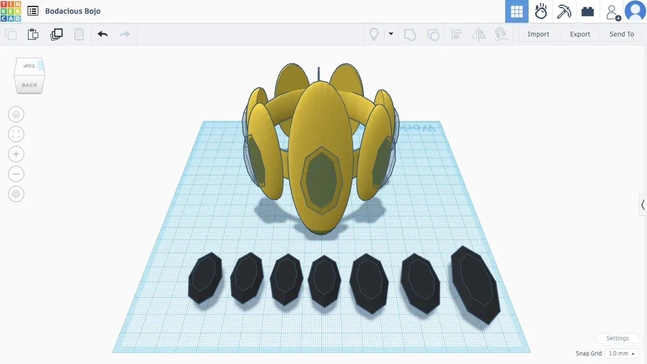The width and height of the screenshot is (647, 364).
Task: Click the Delete trash can icon
Action: [79, 34]
